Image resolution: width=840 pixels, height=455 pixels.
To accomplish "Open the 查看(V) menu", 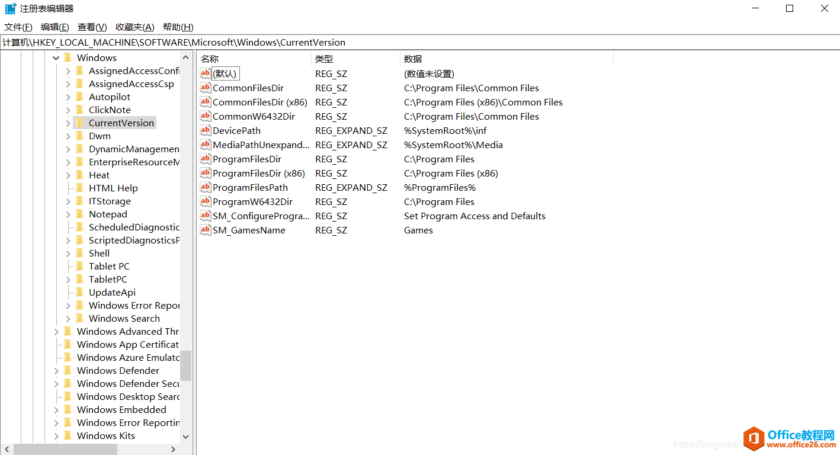I will click(x=92, y=27).
